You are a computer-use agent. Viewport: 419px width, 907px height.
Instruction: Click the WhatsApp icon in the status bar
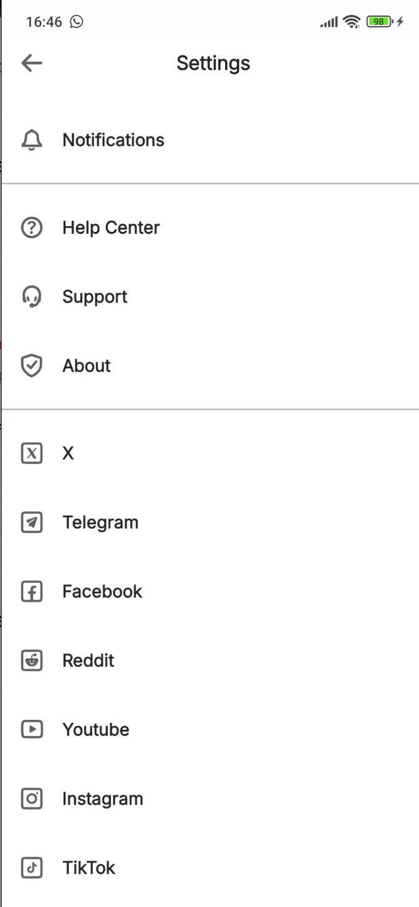pos(76,22)
